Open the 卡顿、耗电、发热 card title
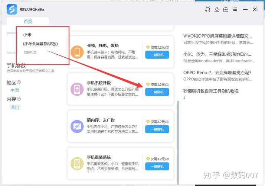Viewport: 265px width, 186px height. pos(103,45)
